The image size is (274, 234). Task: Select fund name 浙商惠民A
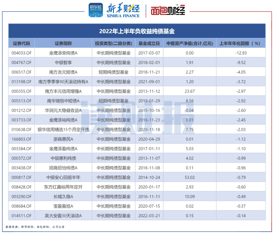63,139
